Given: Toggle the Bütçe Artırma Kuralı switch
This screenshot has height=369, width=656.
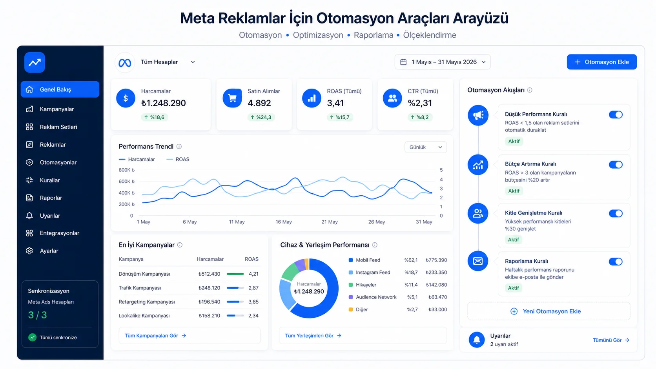Looking at the screenshot, I should [616, 164].
